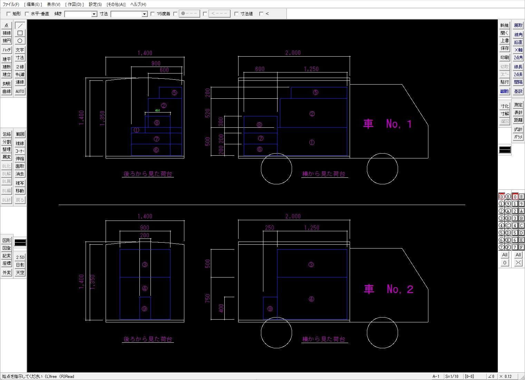The image size is (525, 380).
Task: Activate the 寸法 dimension tool
Action: click(20, 58)
